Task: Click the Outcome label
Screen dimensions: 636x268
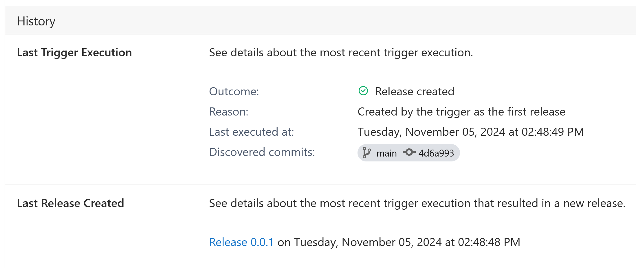Action: 234,92
